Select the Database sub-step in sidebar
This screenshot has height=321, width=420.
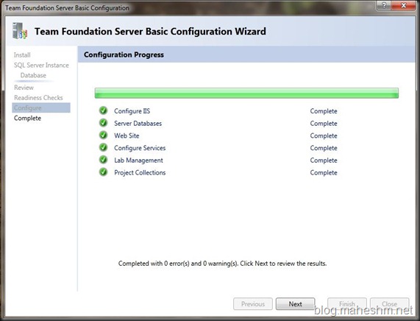[33, 75]
